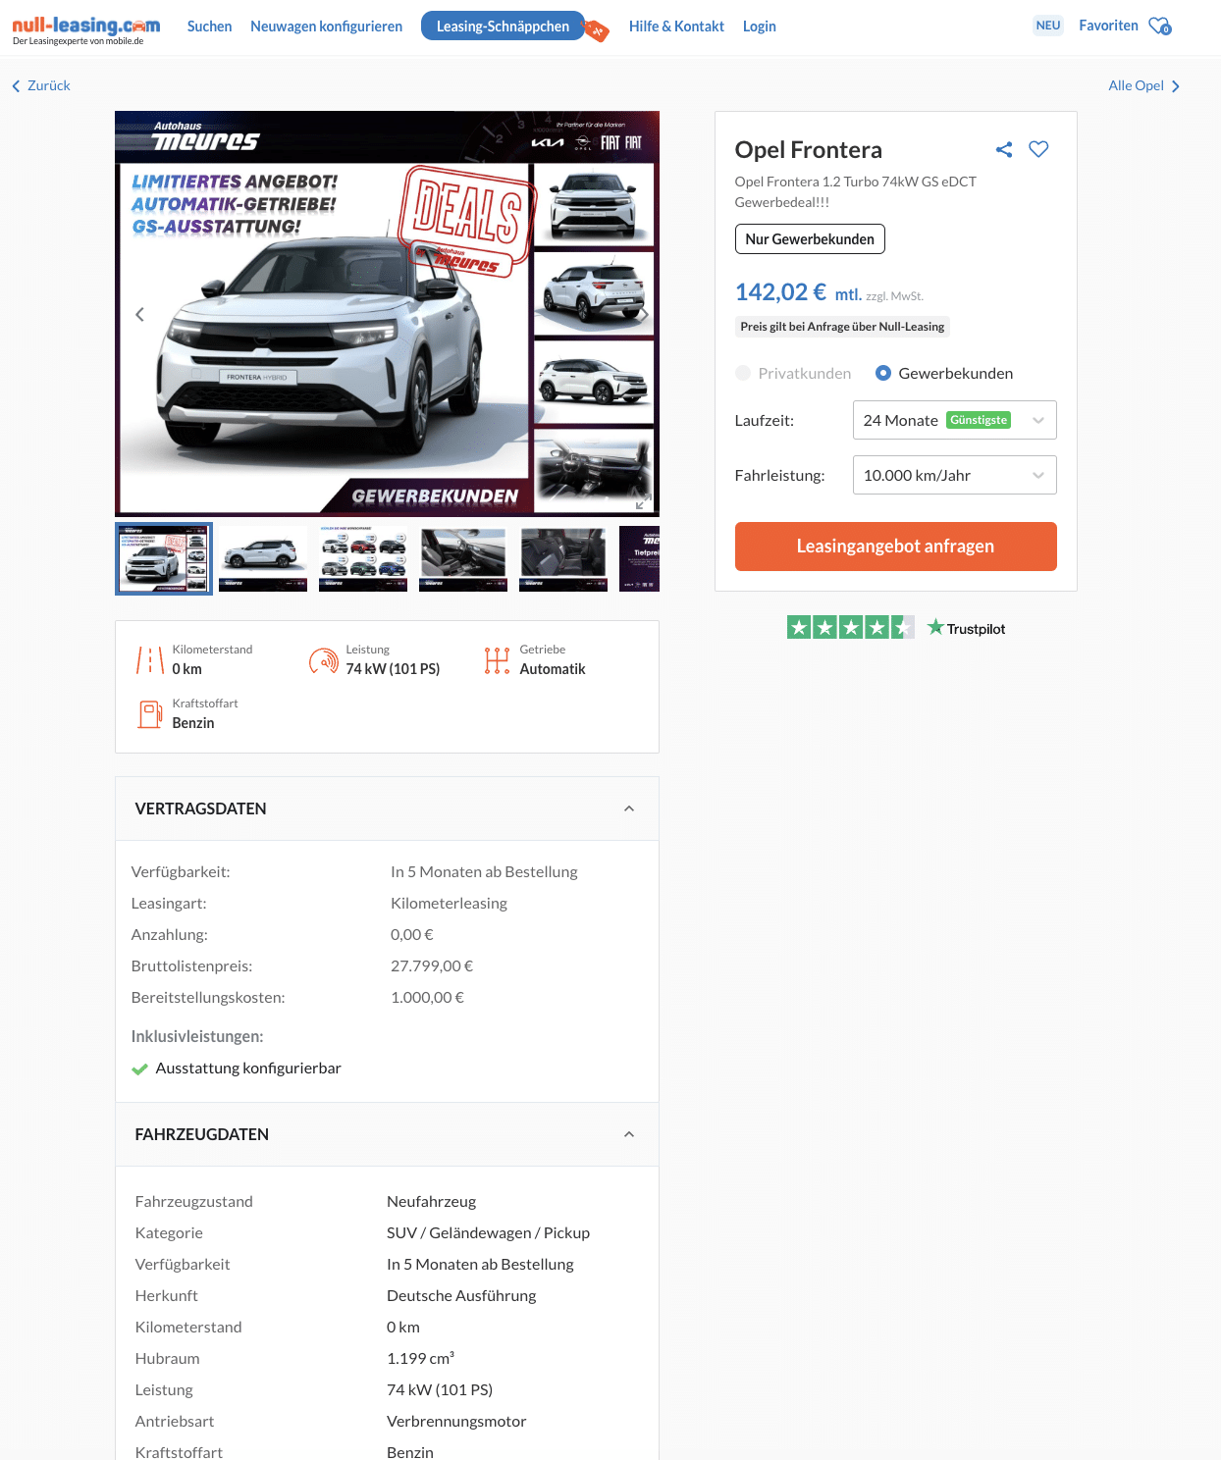The height and width of the screenshot is (1460, 1221).
Task: Select the side-view car thumbnail
Action: [263, 558]
